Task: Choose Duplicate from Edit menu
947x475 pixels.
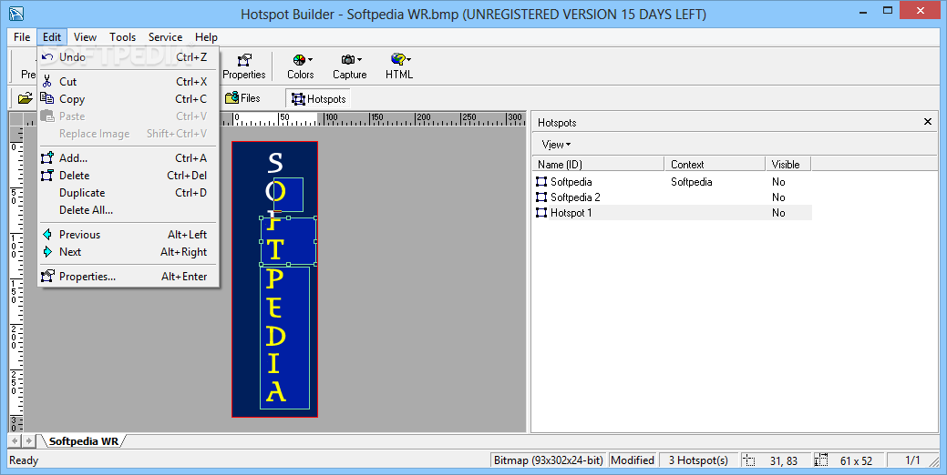Action: coord(128,193)
